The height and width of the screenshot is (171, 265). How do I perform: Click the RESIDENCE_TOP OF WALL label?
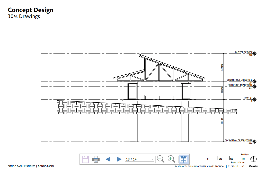click(x=240, y=85)
